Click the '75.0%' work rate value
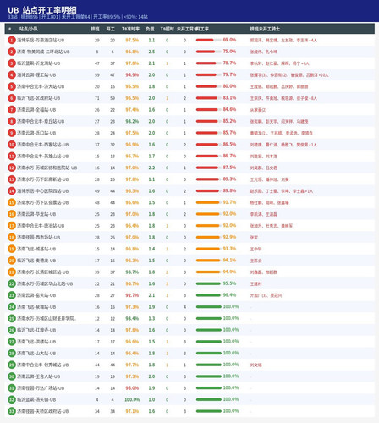Viewport: 379px width, 423px height. click(229, 52)
